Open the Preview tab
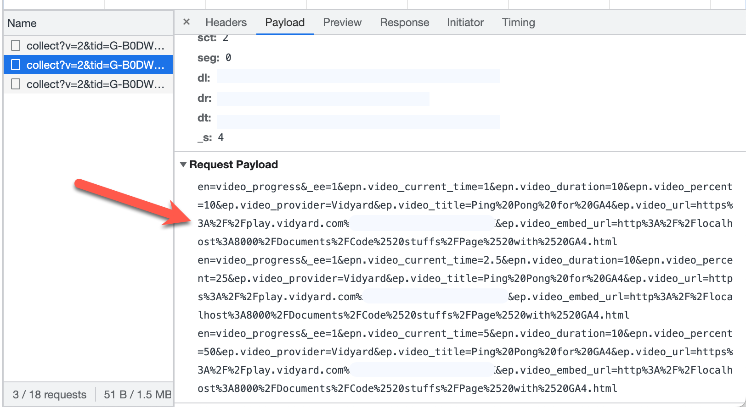The image size is (746, 408). tap(342, 22)
